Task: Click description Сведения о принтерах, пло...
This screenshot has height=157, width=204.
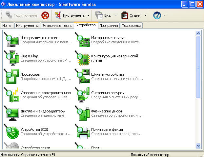Action: pos(116,134)
